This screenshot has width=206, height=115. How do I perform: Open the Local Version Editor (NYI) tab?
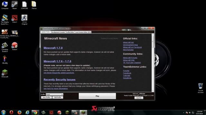point(83,32)
